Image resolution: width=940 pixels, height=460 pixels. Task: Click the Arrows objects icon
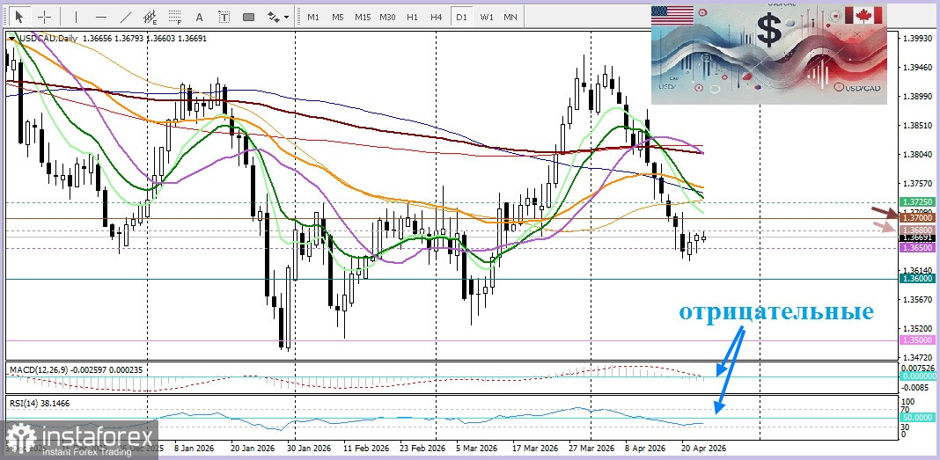274,16
